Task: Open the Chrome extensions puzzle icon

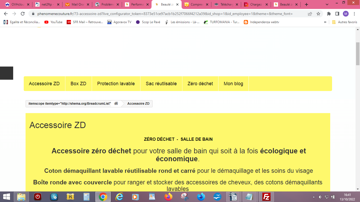Action: coord(329,14)
